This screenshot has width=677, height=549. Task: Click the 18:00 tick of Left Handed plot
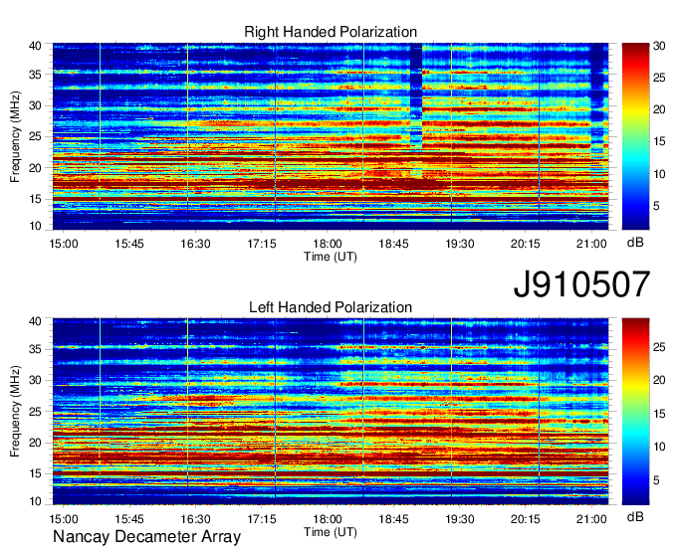coord(328,519)
